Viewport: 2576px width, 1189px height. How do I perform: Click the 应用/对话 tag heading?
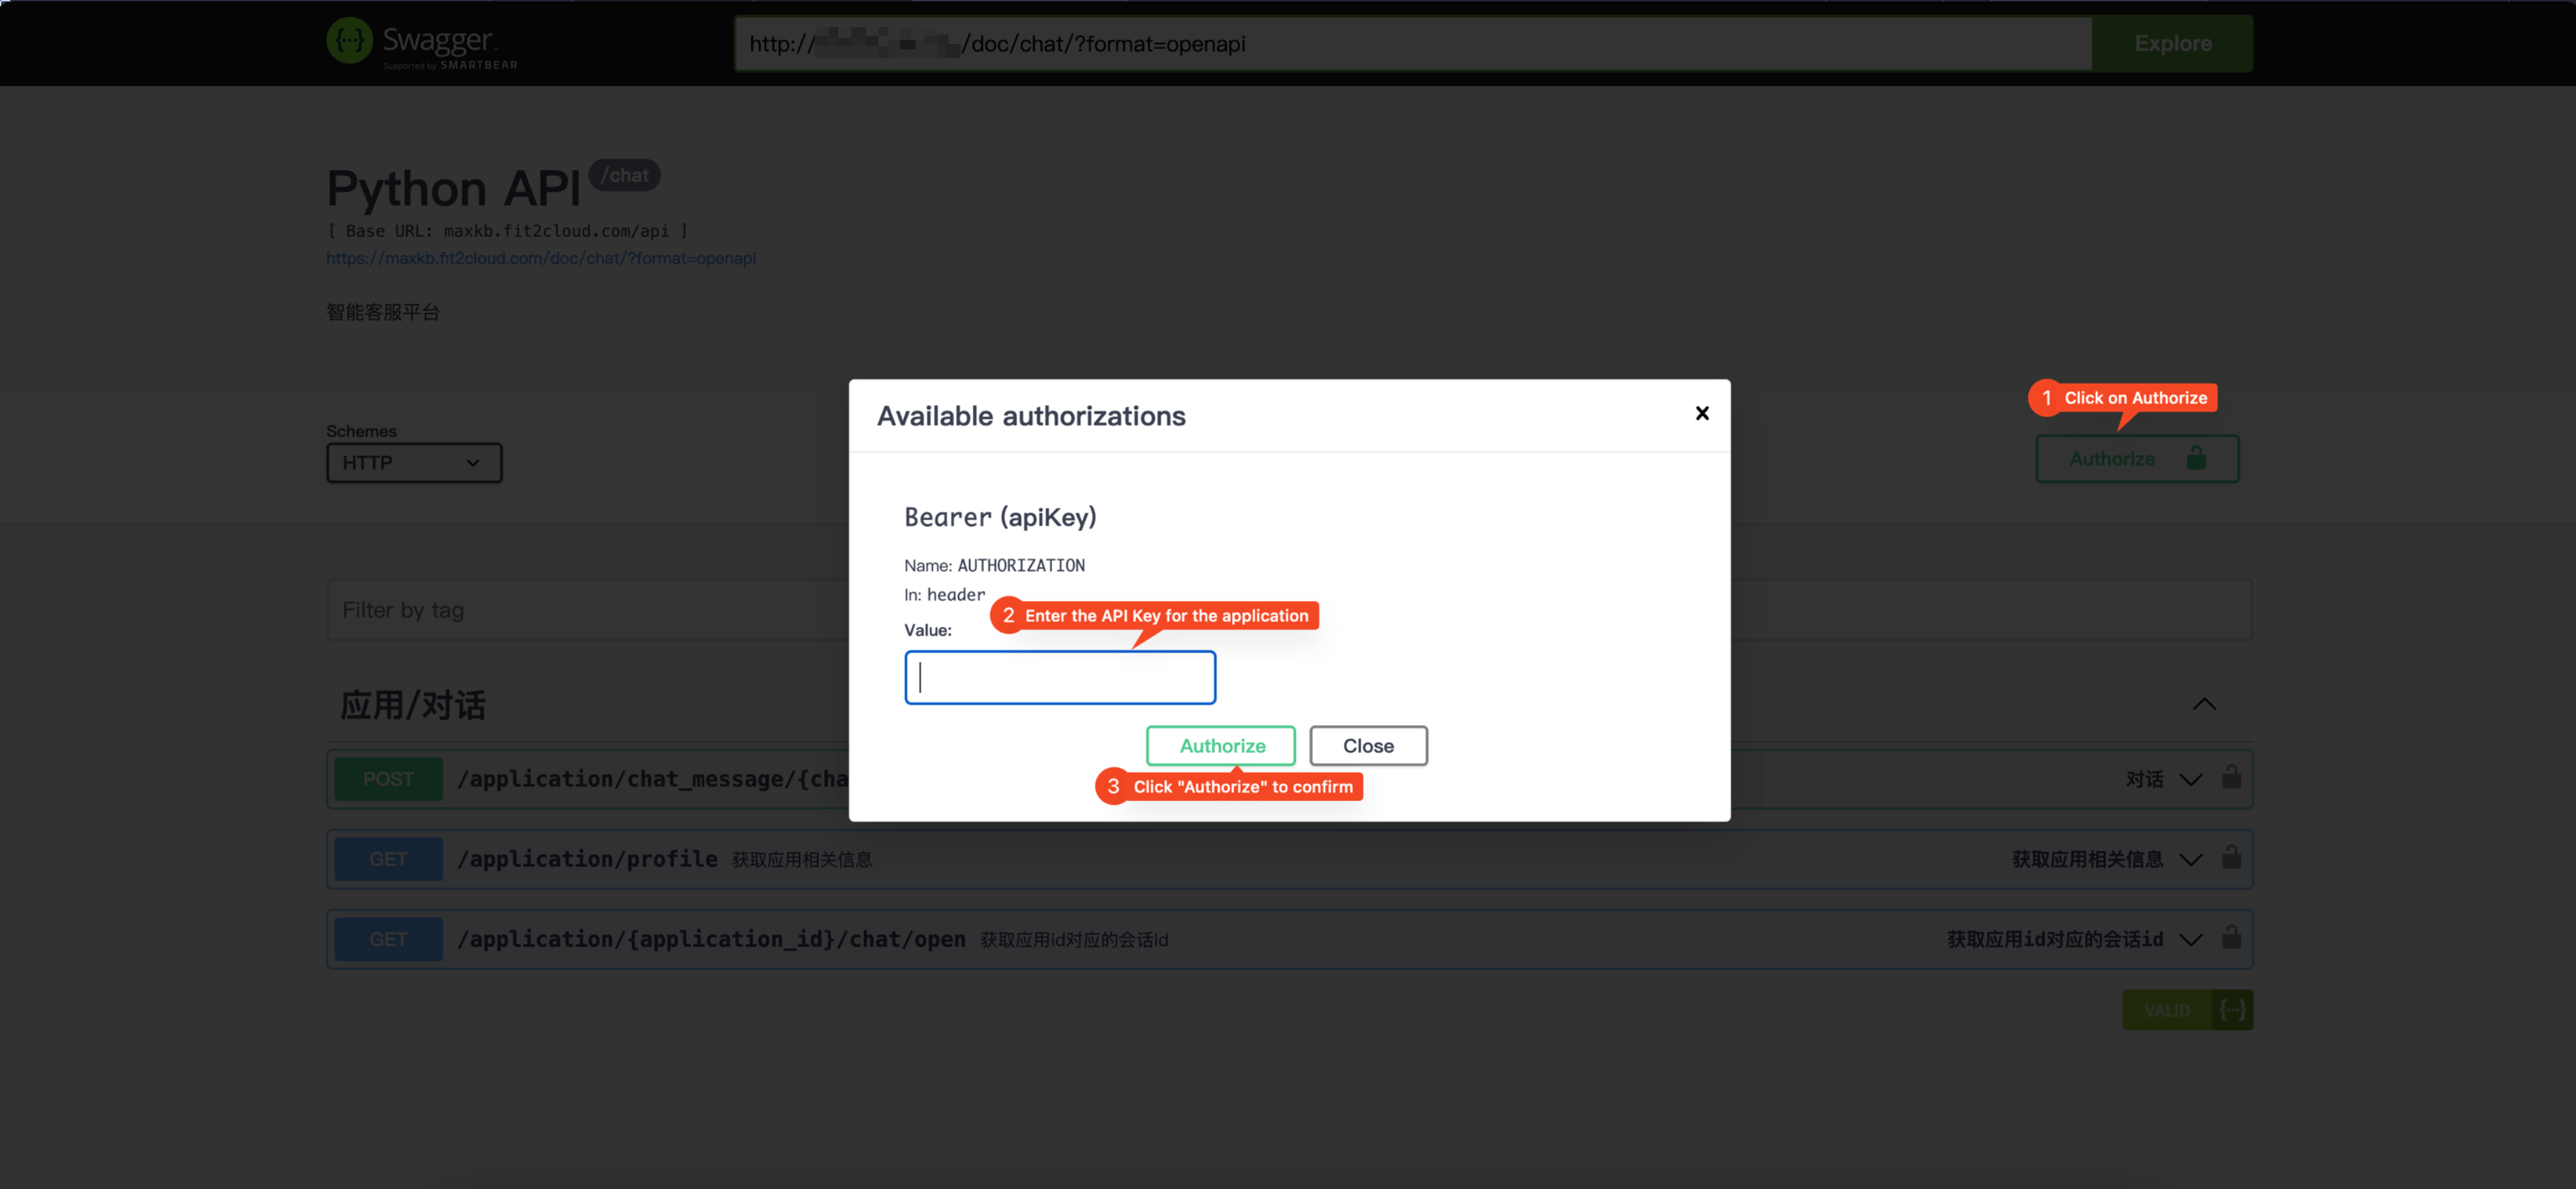tap(413, 705)
